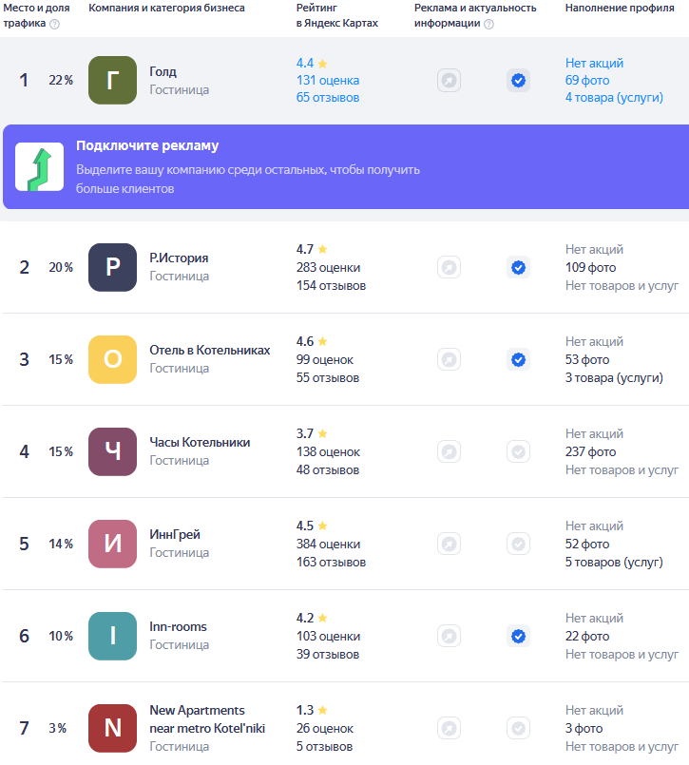The width and height of the screenshot is (689, 765).
Task: Click the green arrow icon in the ad banner
Action: click(40, 167)
